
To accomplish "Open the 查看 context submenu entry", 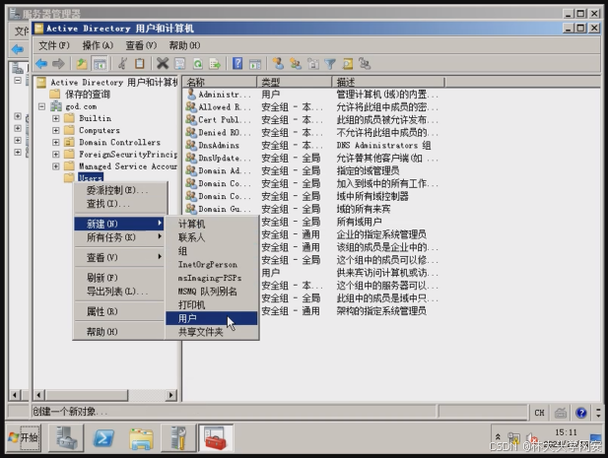I will pos(119,257).
